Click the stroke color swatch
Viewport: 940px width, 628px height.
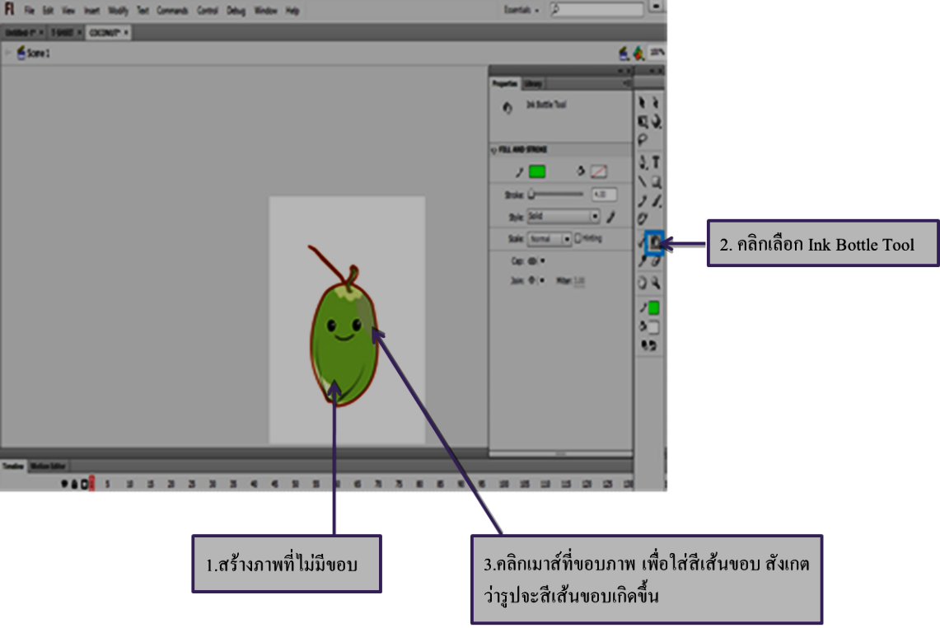pos(536,171)
